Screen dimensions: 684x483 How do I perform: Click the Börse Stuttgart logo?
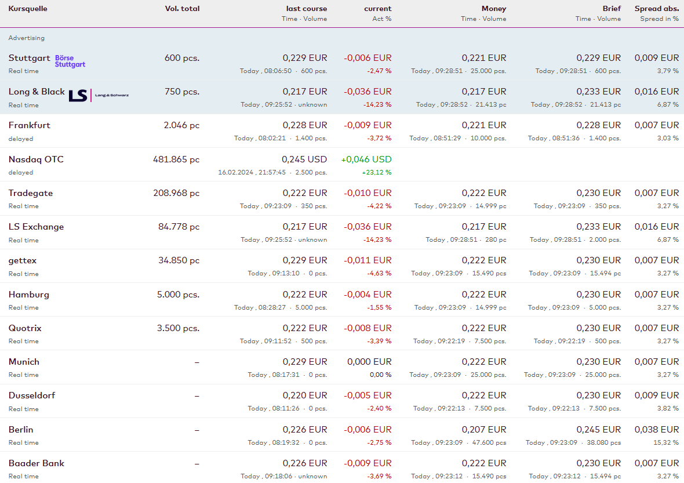tap(70, 61)
